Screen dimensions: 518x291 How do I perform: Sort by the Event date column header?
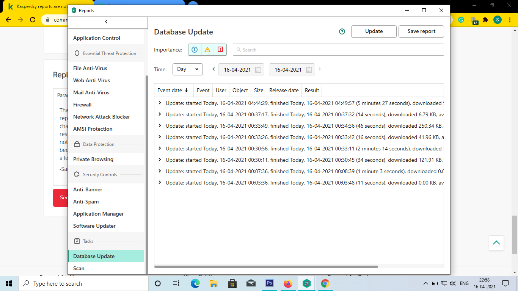point(174,90)
